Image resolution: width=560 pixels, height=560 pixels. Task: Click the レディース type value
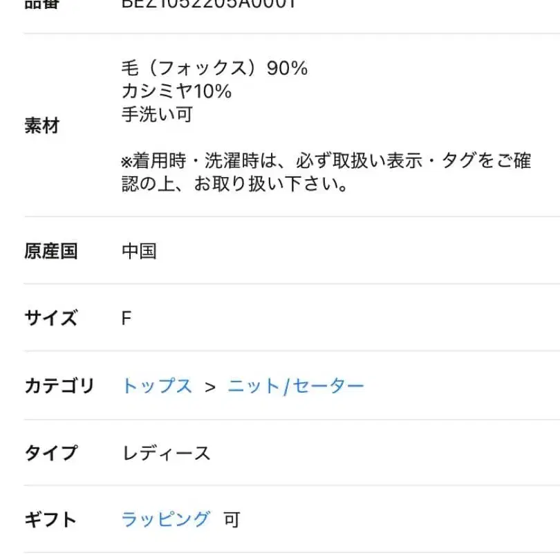(166, 453)
